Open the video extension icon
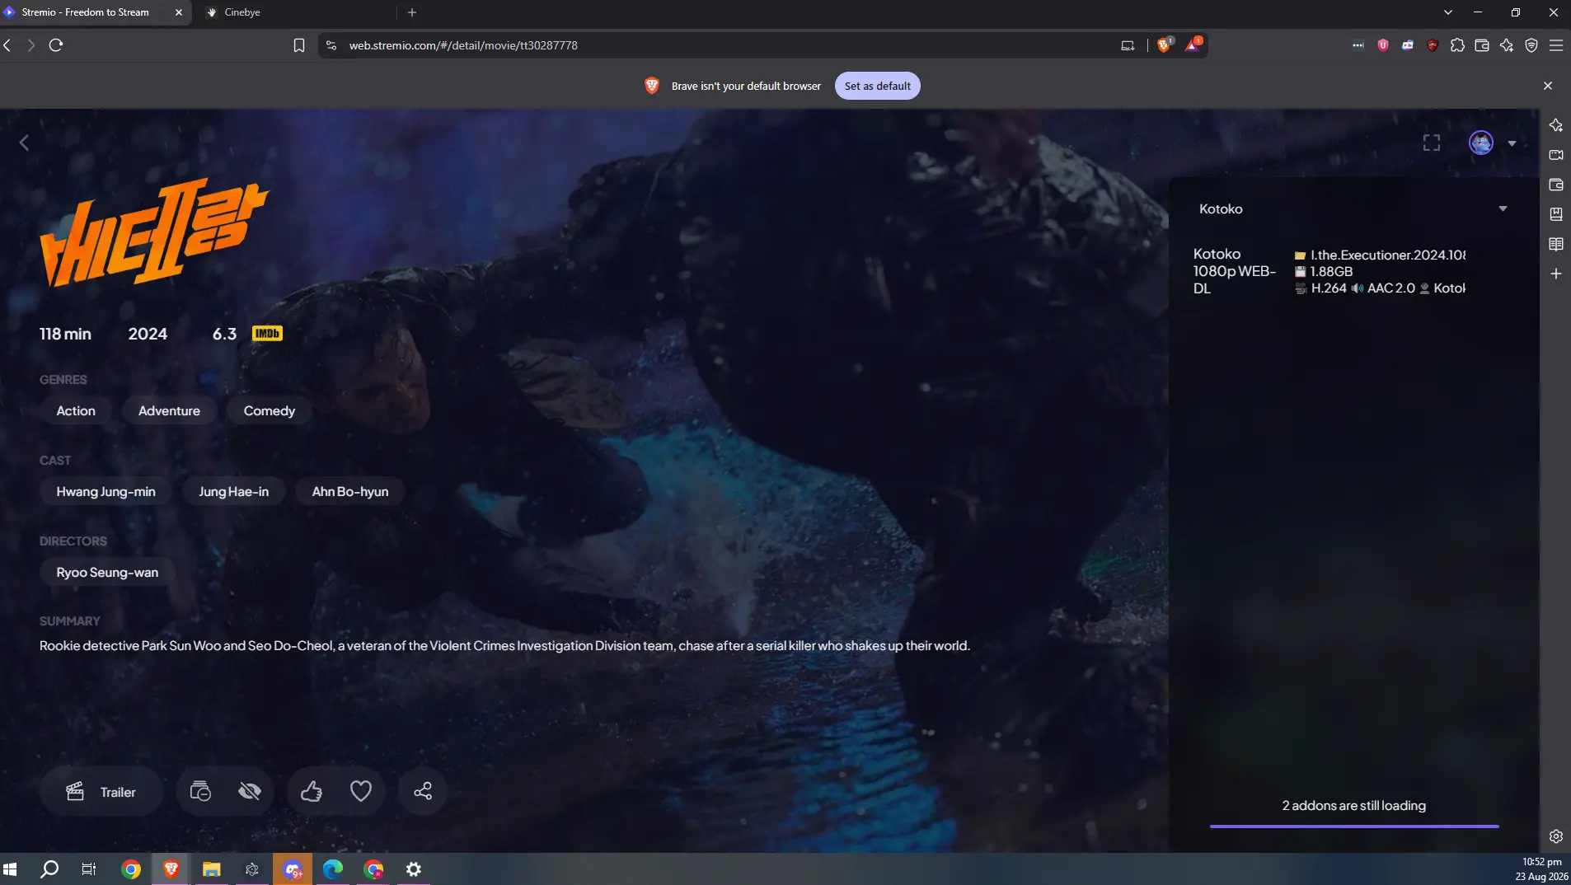1571x885 pixels. (1408, 45)
